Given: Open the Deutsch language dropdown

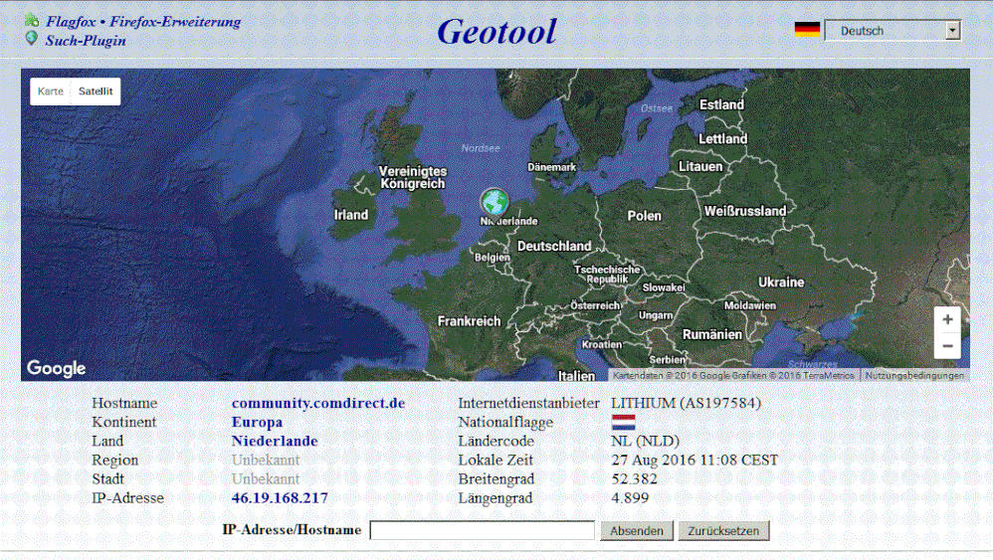Looking at the screenshot, I should 893,31.
